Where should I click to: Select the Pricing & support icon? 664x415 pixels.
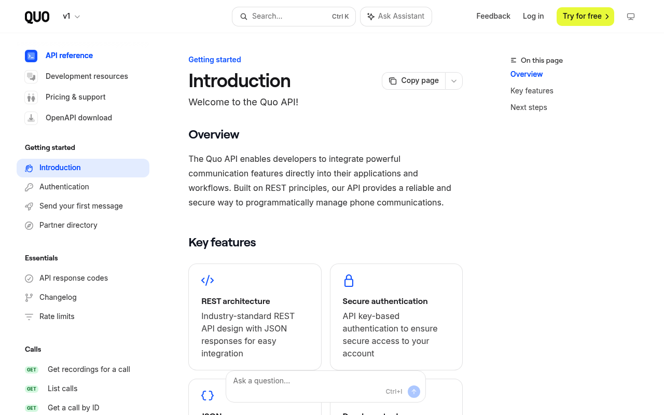click(31, 97)
